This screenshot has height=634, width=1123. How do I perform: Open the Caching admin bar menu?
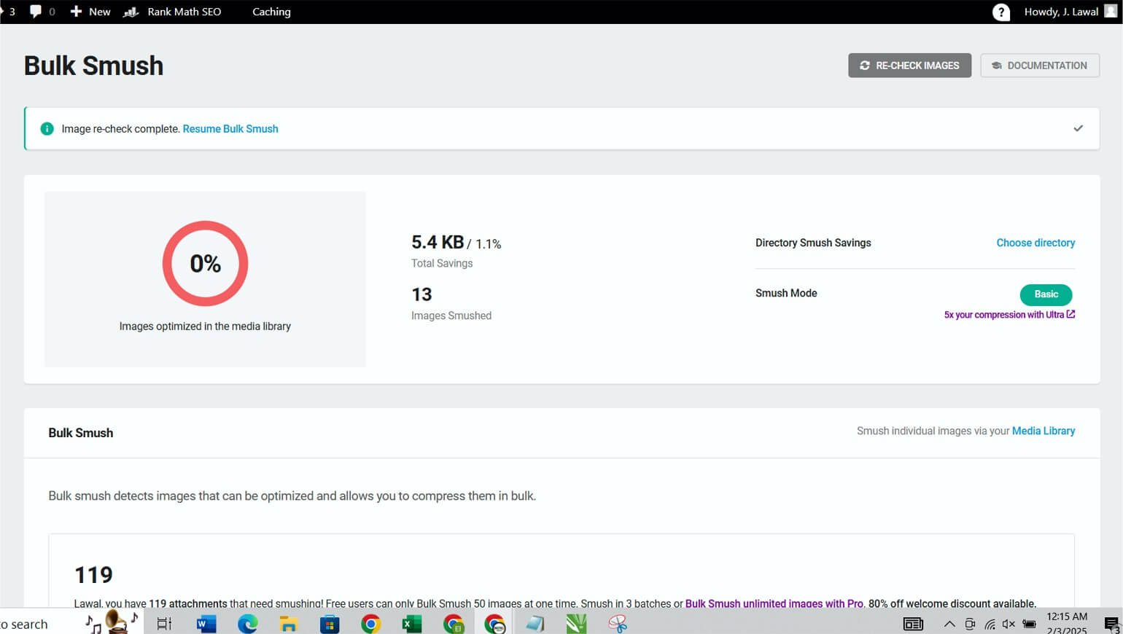pos(271,12)
